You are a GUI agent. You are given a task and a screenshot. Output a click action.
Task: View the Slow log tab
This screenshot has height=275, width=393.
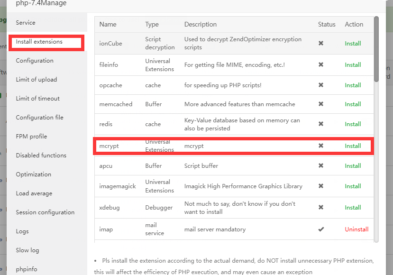pyautogui.click(x=27, y=250)
